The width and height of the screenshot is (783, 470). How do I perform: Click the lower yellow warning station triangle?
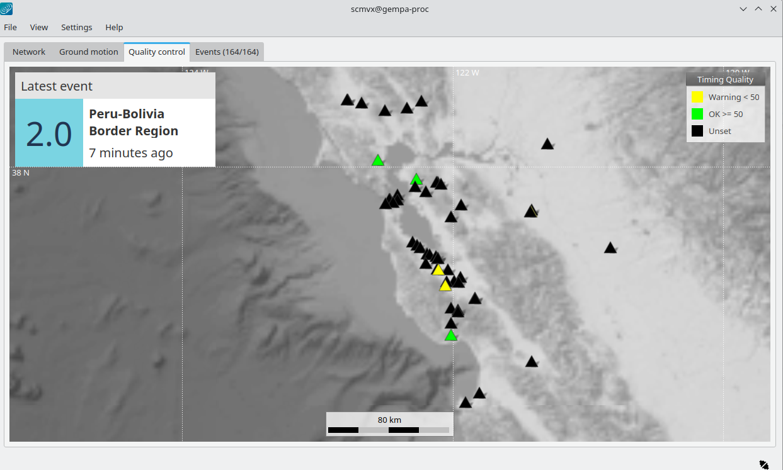pyautogui.click(x=445, y=286)
